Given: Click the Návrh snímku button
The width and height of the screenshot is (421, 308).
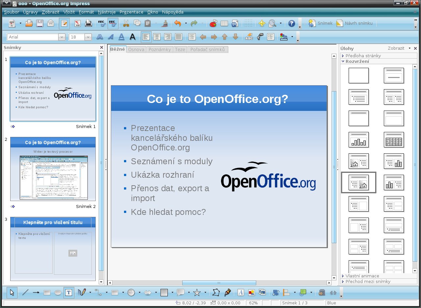Looking at the screenshot, I should point(355,23).
